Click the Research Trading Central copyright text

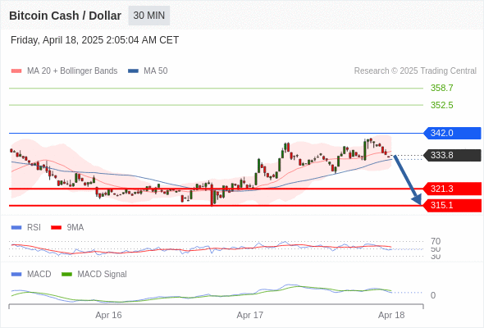tap(415, 71)
